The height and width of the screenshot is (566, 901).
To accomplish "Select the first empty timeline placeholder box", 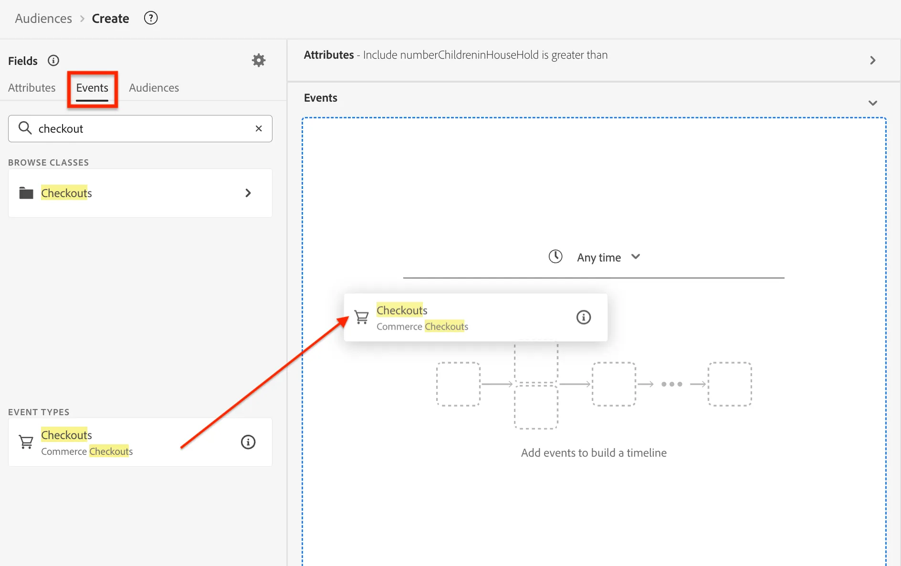I will (x=459, y=384).
